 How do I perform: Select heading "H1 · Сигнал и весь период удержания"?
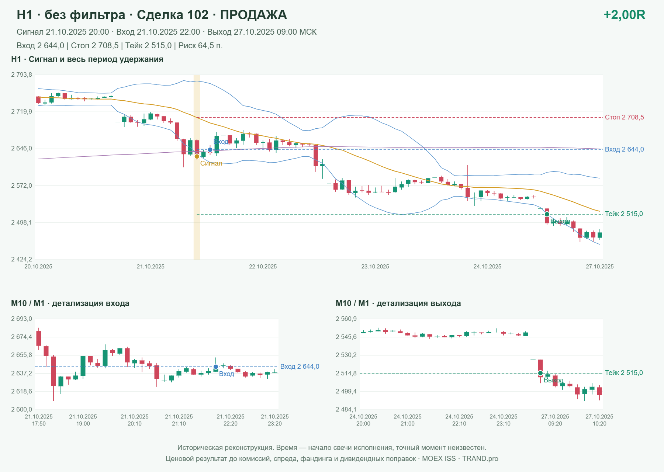click(87, 59)
